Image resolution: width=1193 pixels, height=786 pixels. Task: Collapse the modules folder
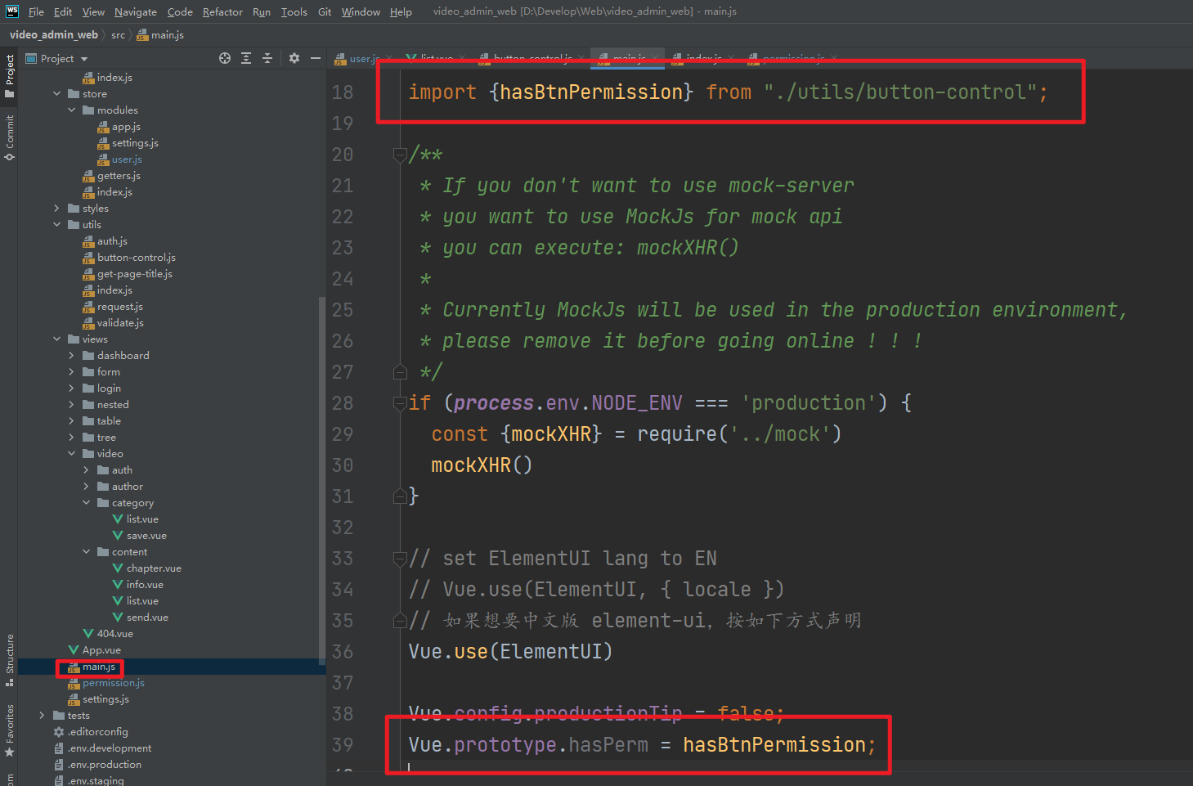click(x=72, y=110)
